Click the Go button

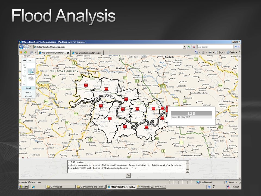point(128,175)
